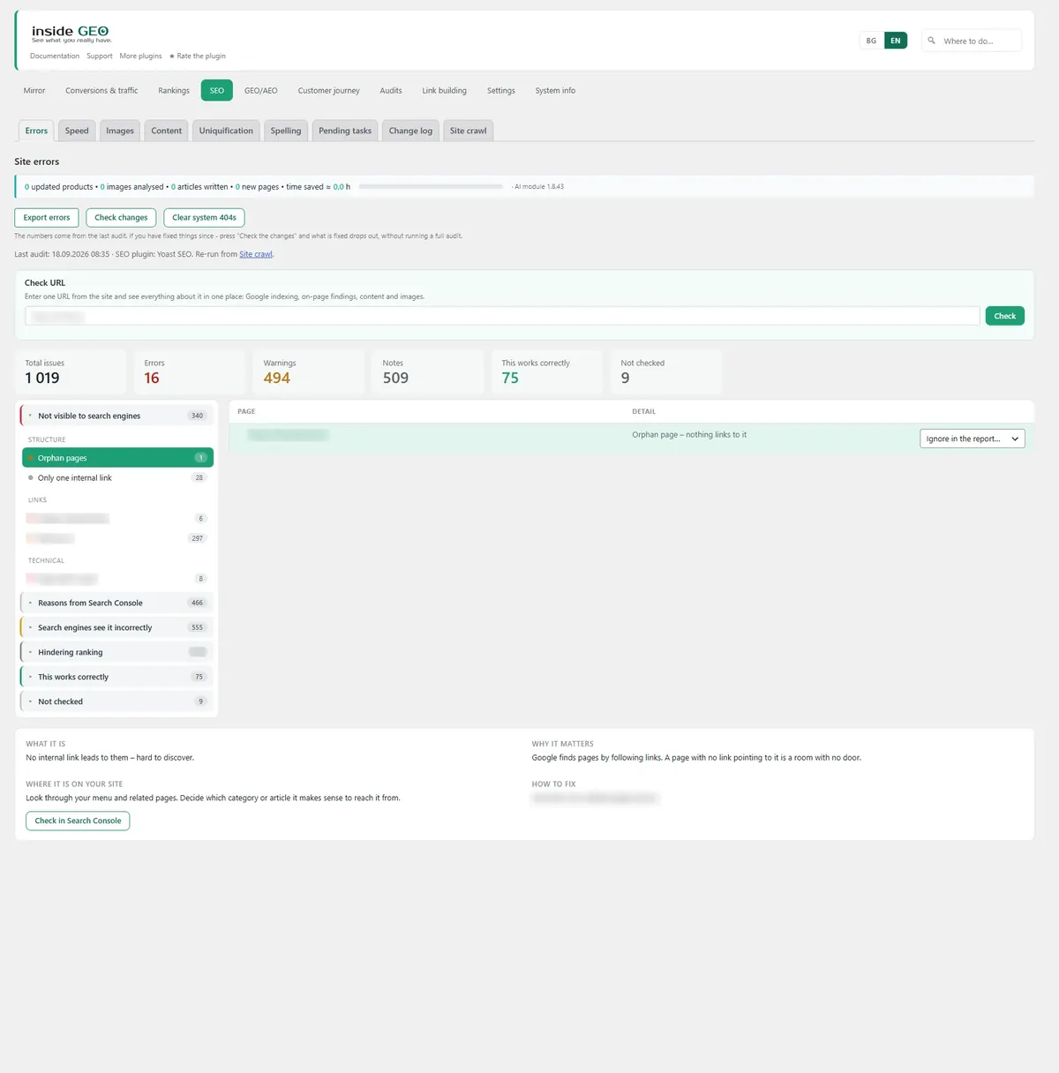Switch to the Images sub-tab
Viewport: 1059px width, 1073px height.
pos(120,131)
